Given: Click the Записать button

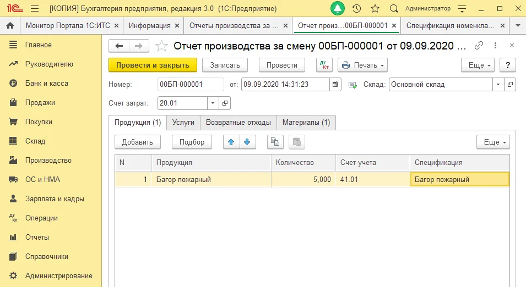Looking at the screenshot, I should click(225, 65).
